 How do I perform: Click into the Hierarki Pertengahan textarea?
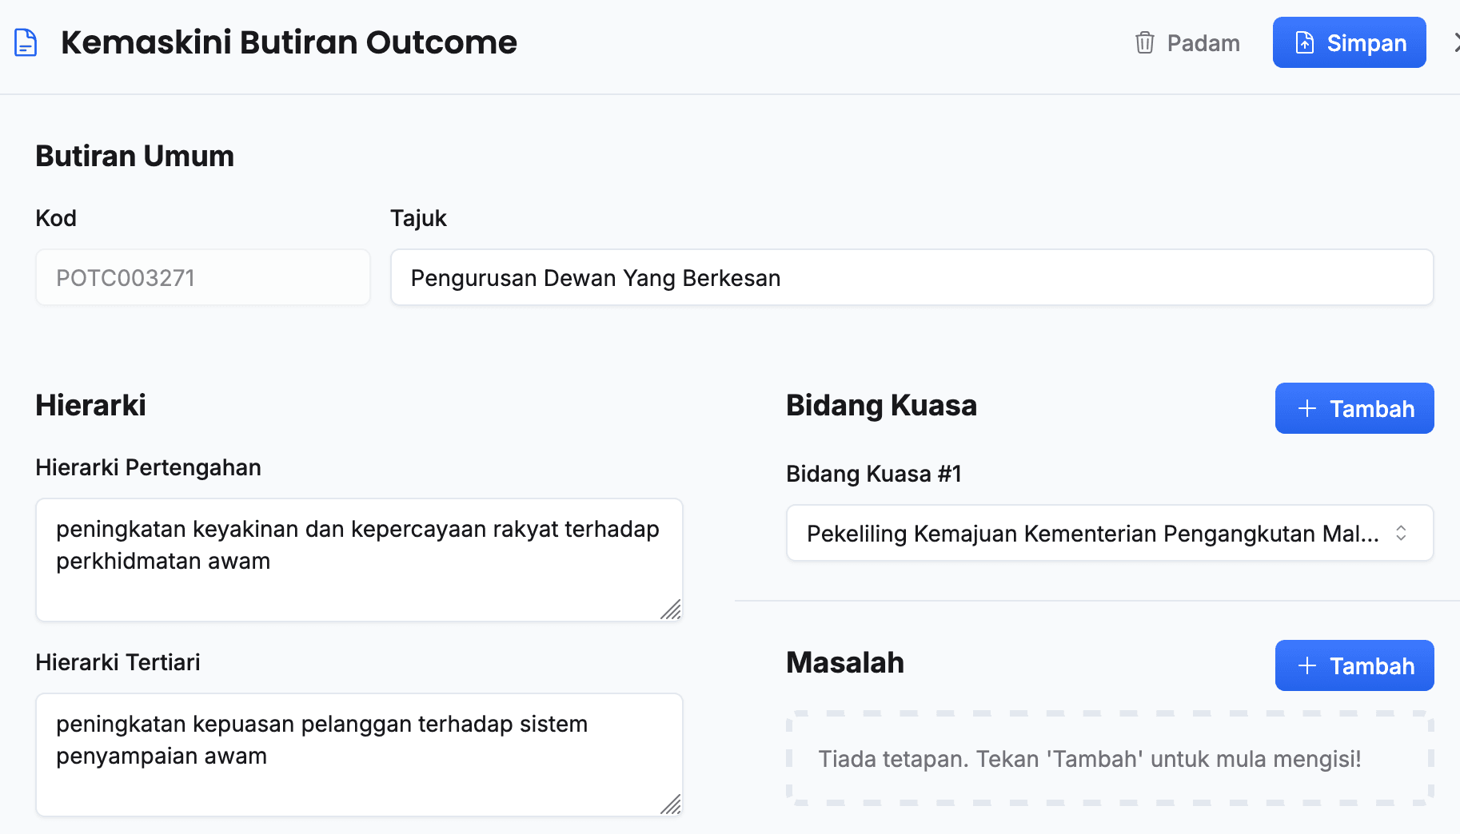[x=358, y=559]
